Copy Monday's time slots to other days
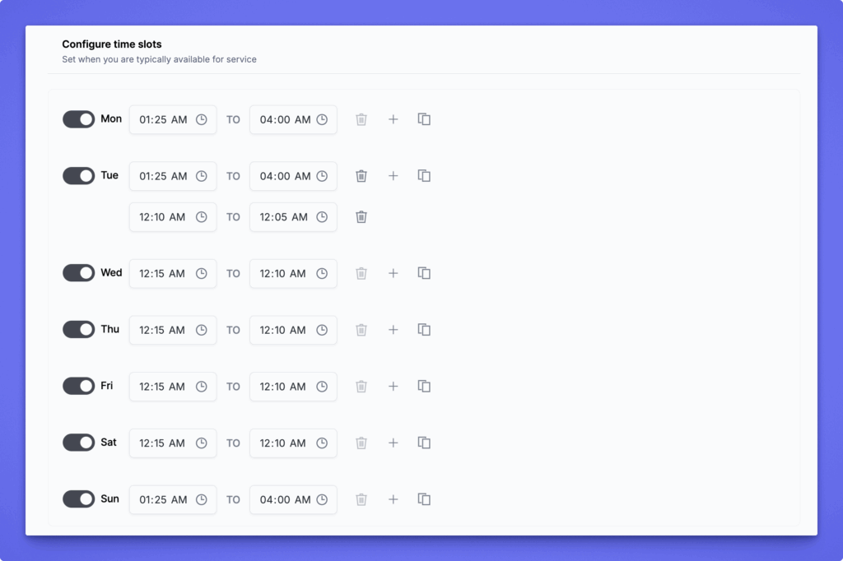 pos(424,119)
